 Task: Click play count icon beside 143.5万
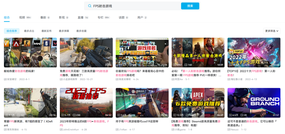7,65
